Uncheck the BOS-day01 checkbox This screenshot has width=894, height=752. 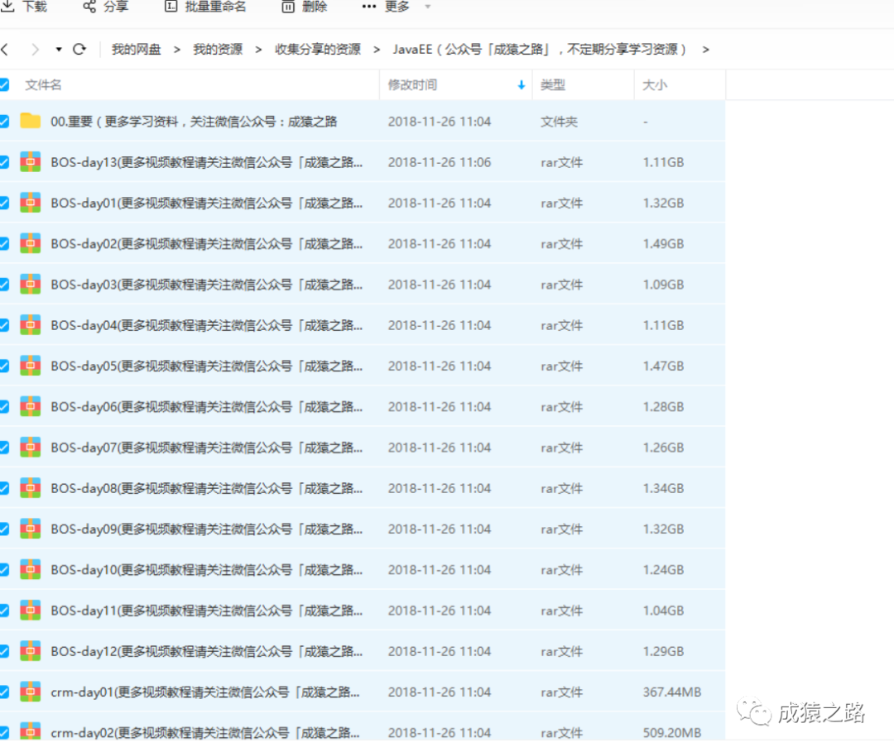pos(4,203)
